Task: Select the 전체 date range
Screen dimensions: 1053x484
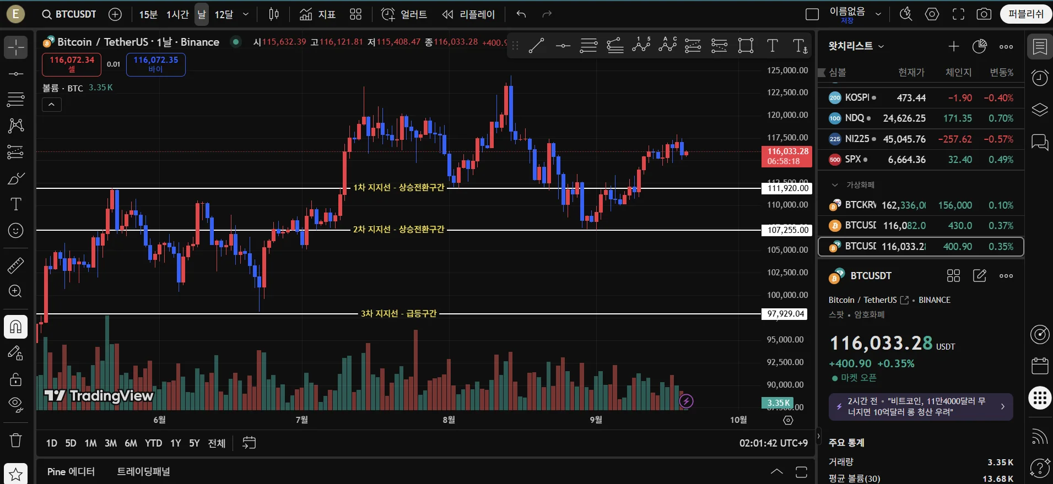Action: 217,443
